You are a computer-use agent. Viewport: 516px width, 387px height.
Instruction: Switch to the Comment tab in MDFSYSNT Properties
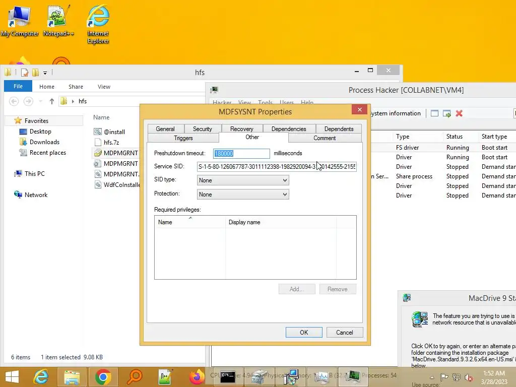click(325, 138)
